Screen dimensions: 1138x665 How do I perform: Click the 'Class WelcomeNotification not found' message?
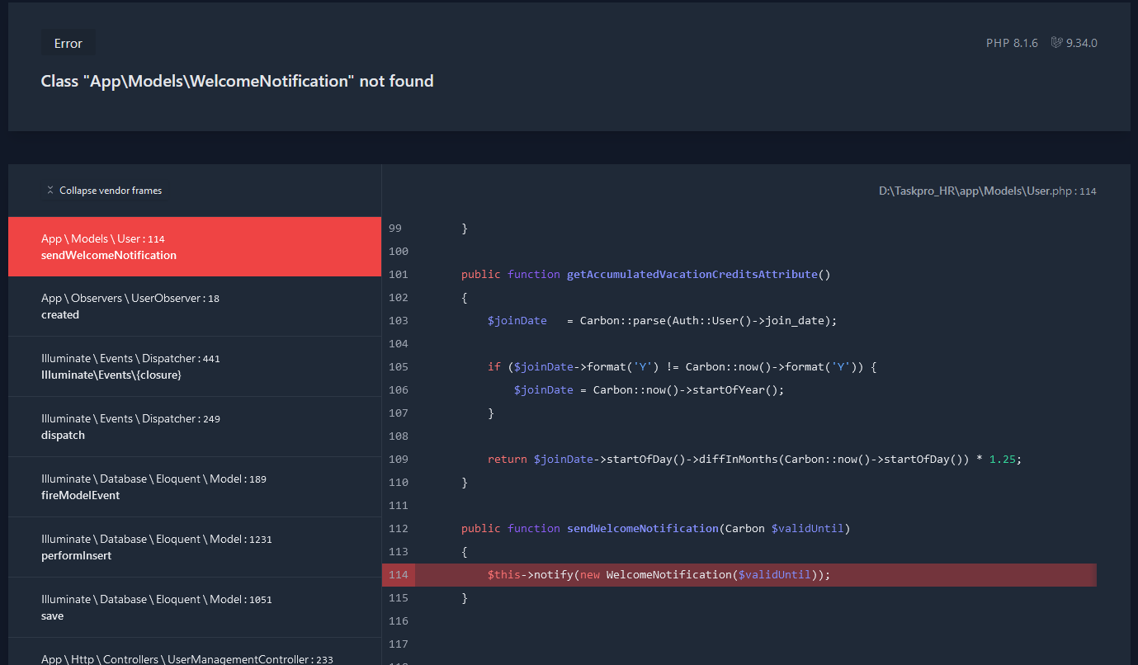pyautogui.click(x=238, y=81)
